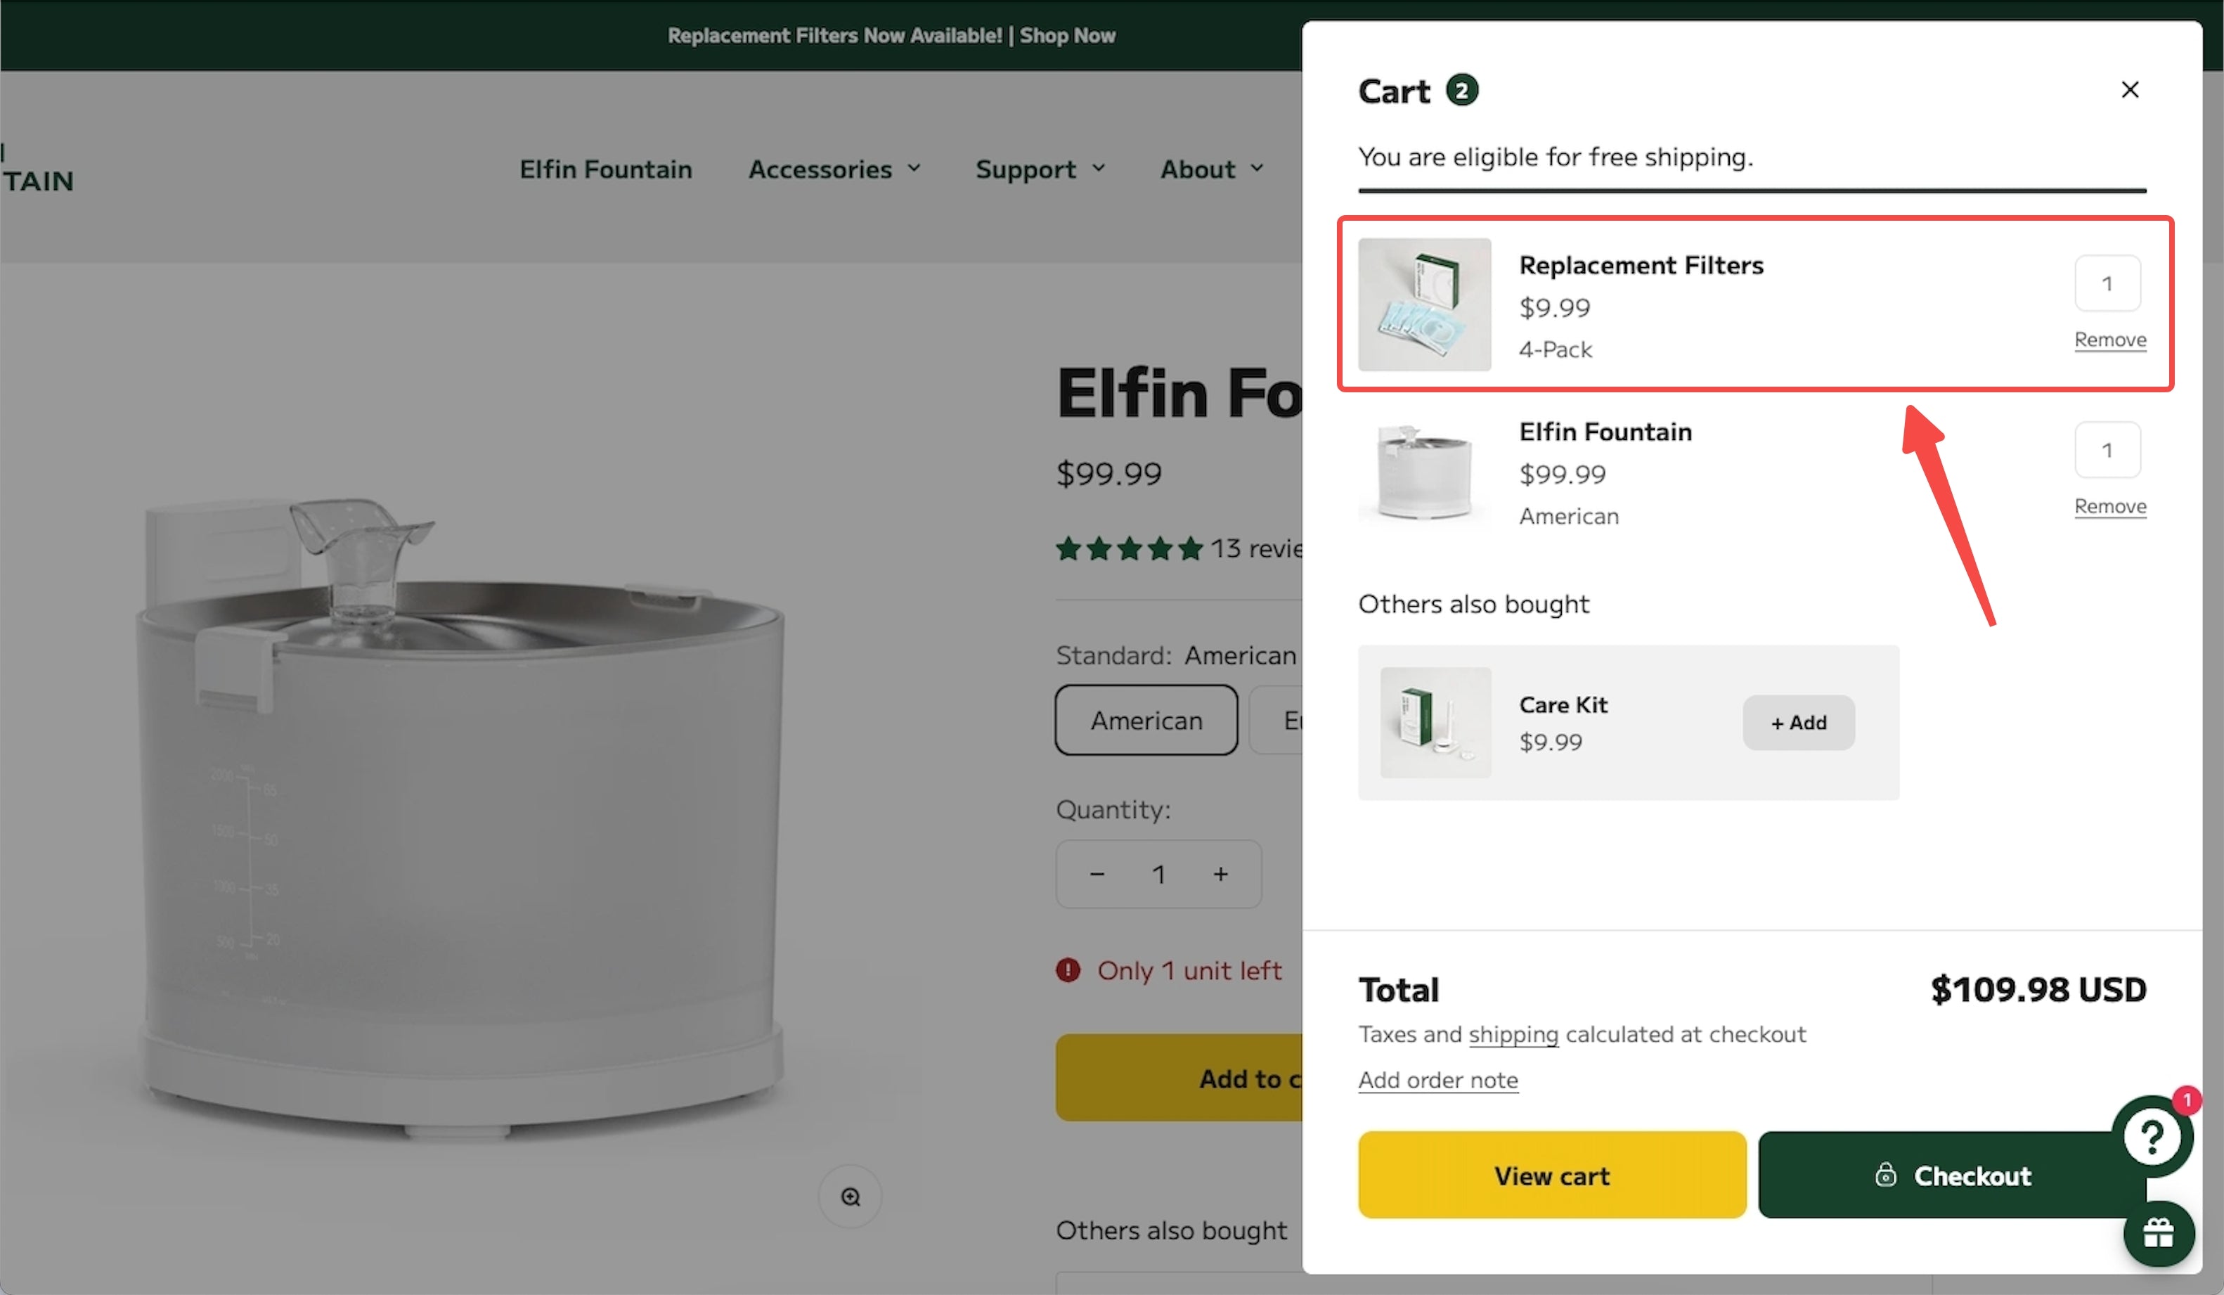Click the View cart button
2224x1295 pixels.
click(1551, 1175)
